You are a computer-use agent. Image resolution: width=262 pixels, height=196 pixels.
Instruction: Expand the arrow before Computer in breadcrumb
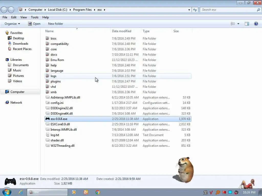coord(25,10)
